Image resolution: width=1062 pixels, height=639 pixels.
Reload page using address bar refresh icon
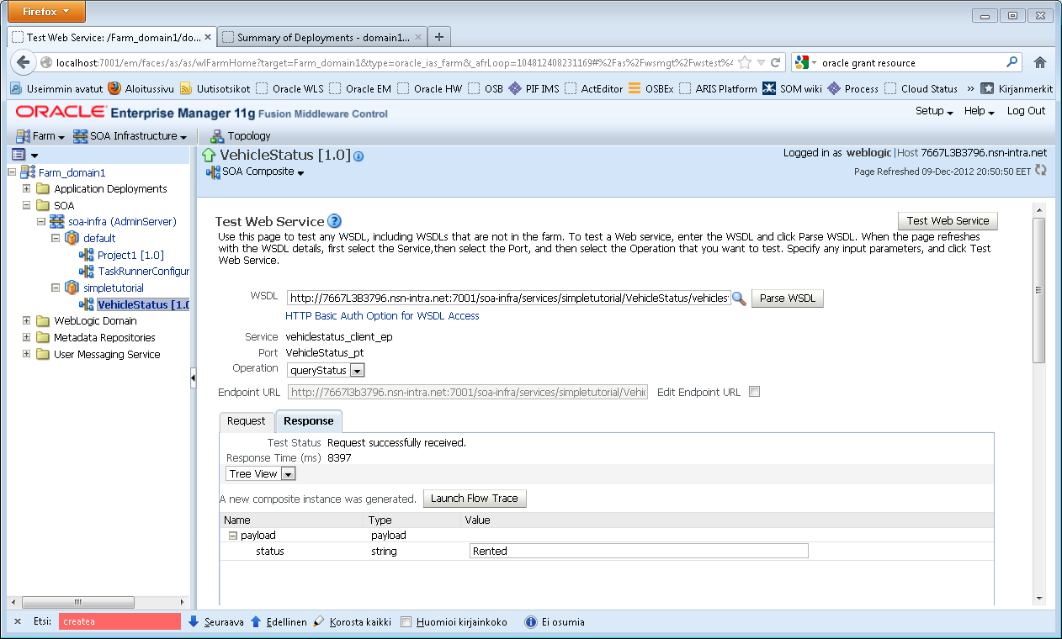coord(775,62)
